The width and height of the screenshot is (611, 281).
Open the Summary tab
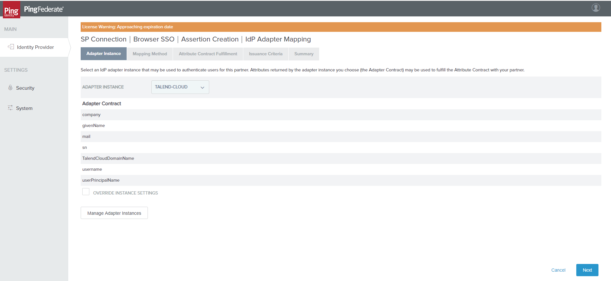point(304,54)
